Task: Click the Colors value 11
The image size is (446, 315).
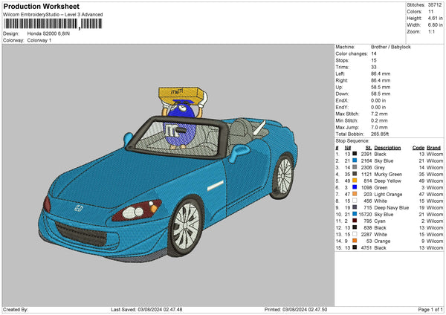Action: (430, 12)
